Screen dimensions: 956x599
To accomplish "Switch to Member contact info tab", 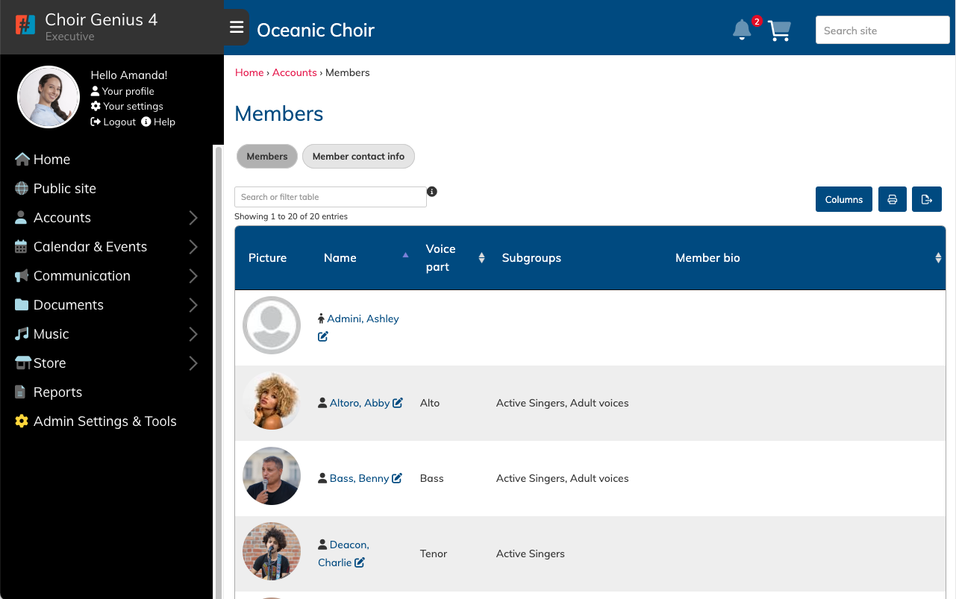I will pos(358,157).
